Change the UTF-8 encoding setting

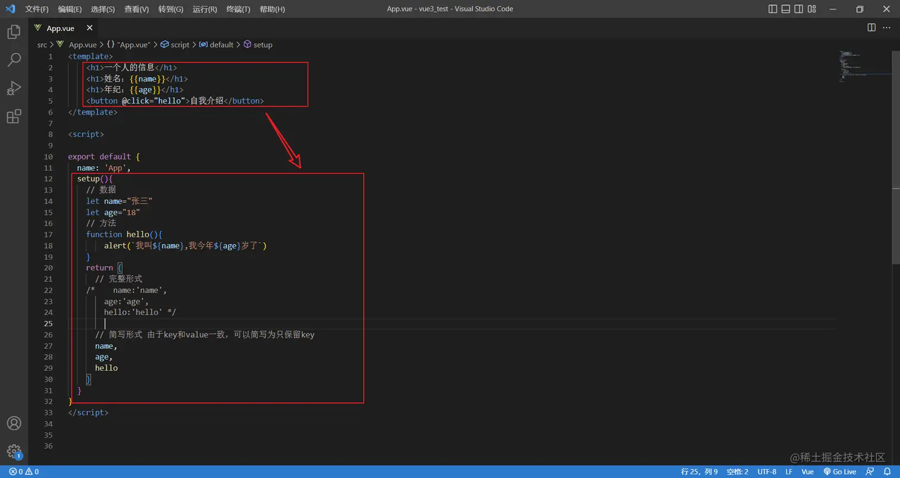click(x=767, y=471)
